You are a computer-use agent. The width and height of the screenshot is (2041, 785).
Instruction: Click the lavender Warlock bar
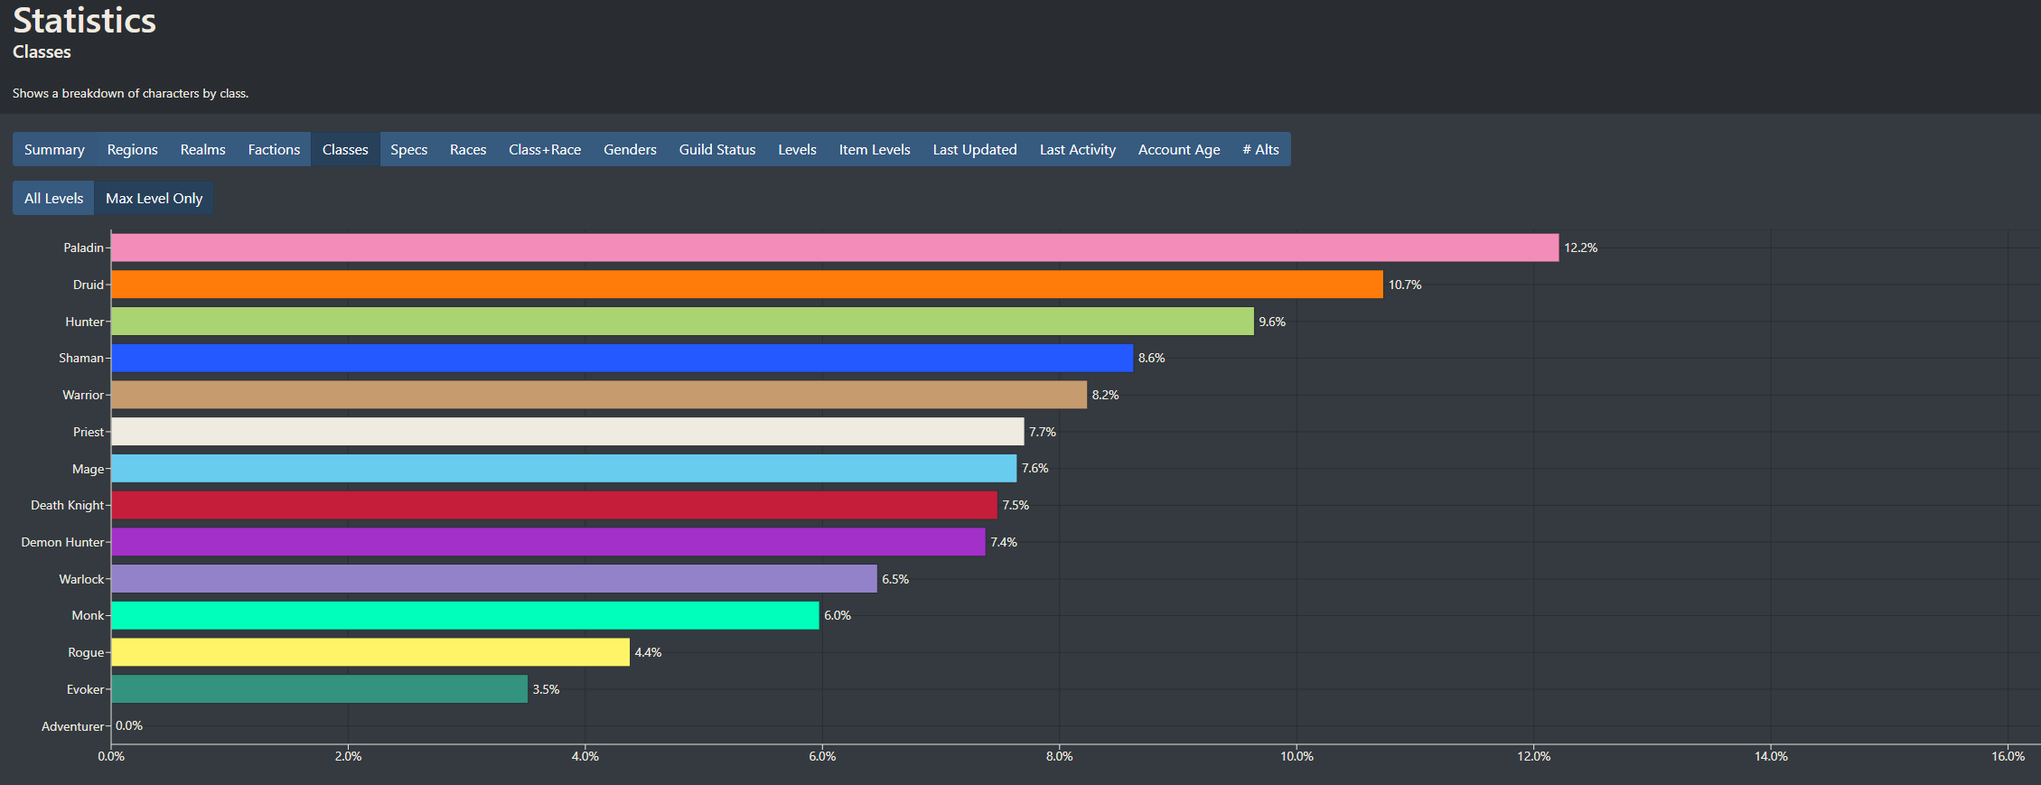(x=494, y=579)
